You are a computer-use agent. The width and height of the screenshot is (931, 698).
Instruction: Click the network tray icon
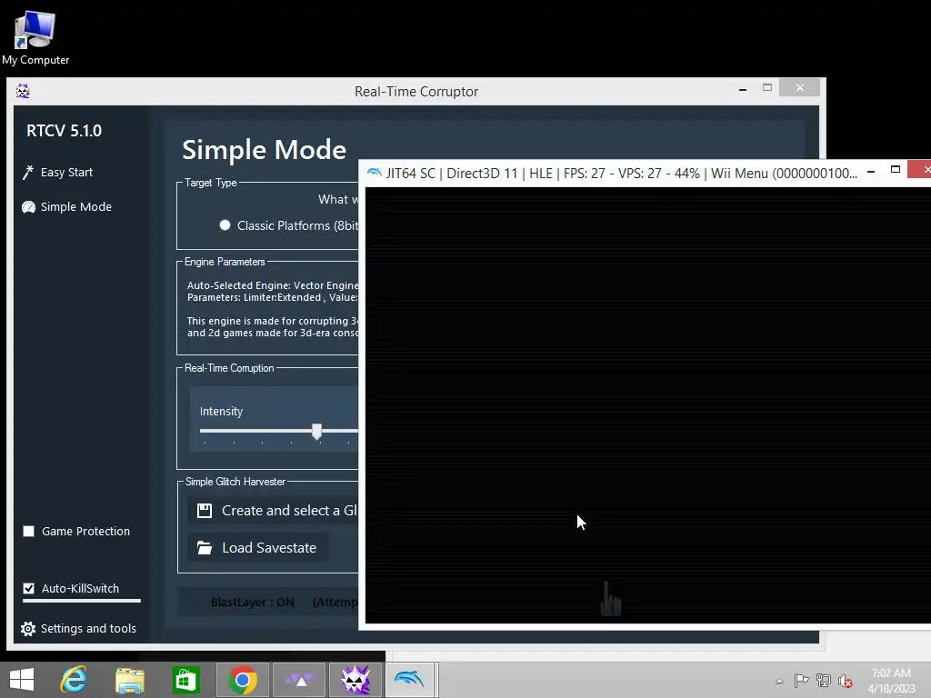(x=824, y=680)
